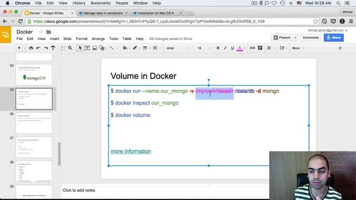Toggle Bold formatting
The image size is (356, 200).
[218, 48]
